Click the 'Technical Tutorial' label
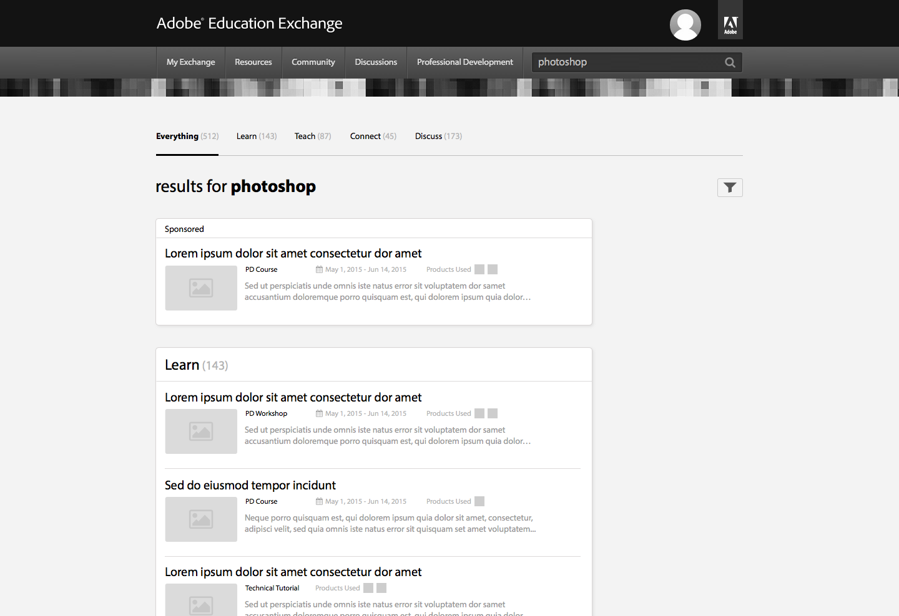Viewport: 899px width, 616px height. coord(272,588)
